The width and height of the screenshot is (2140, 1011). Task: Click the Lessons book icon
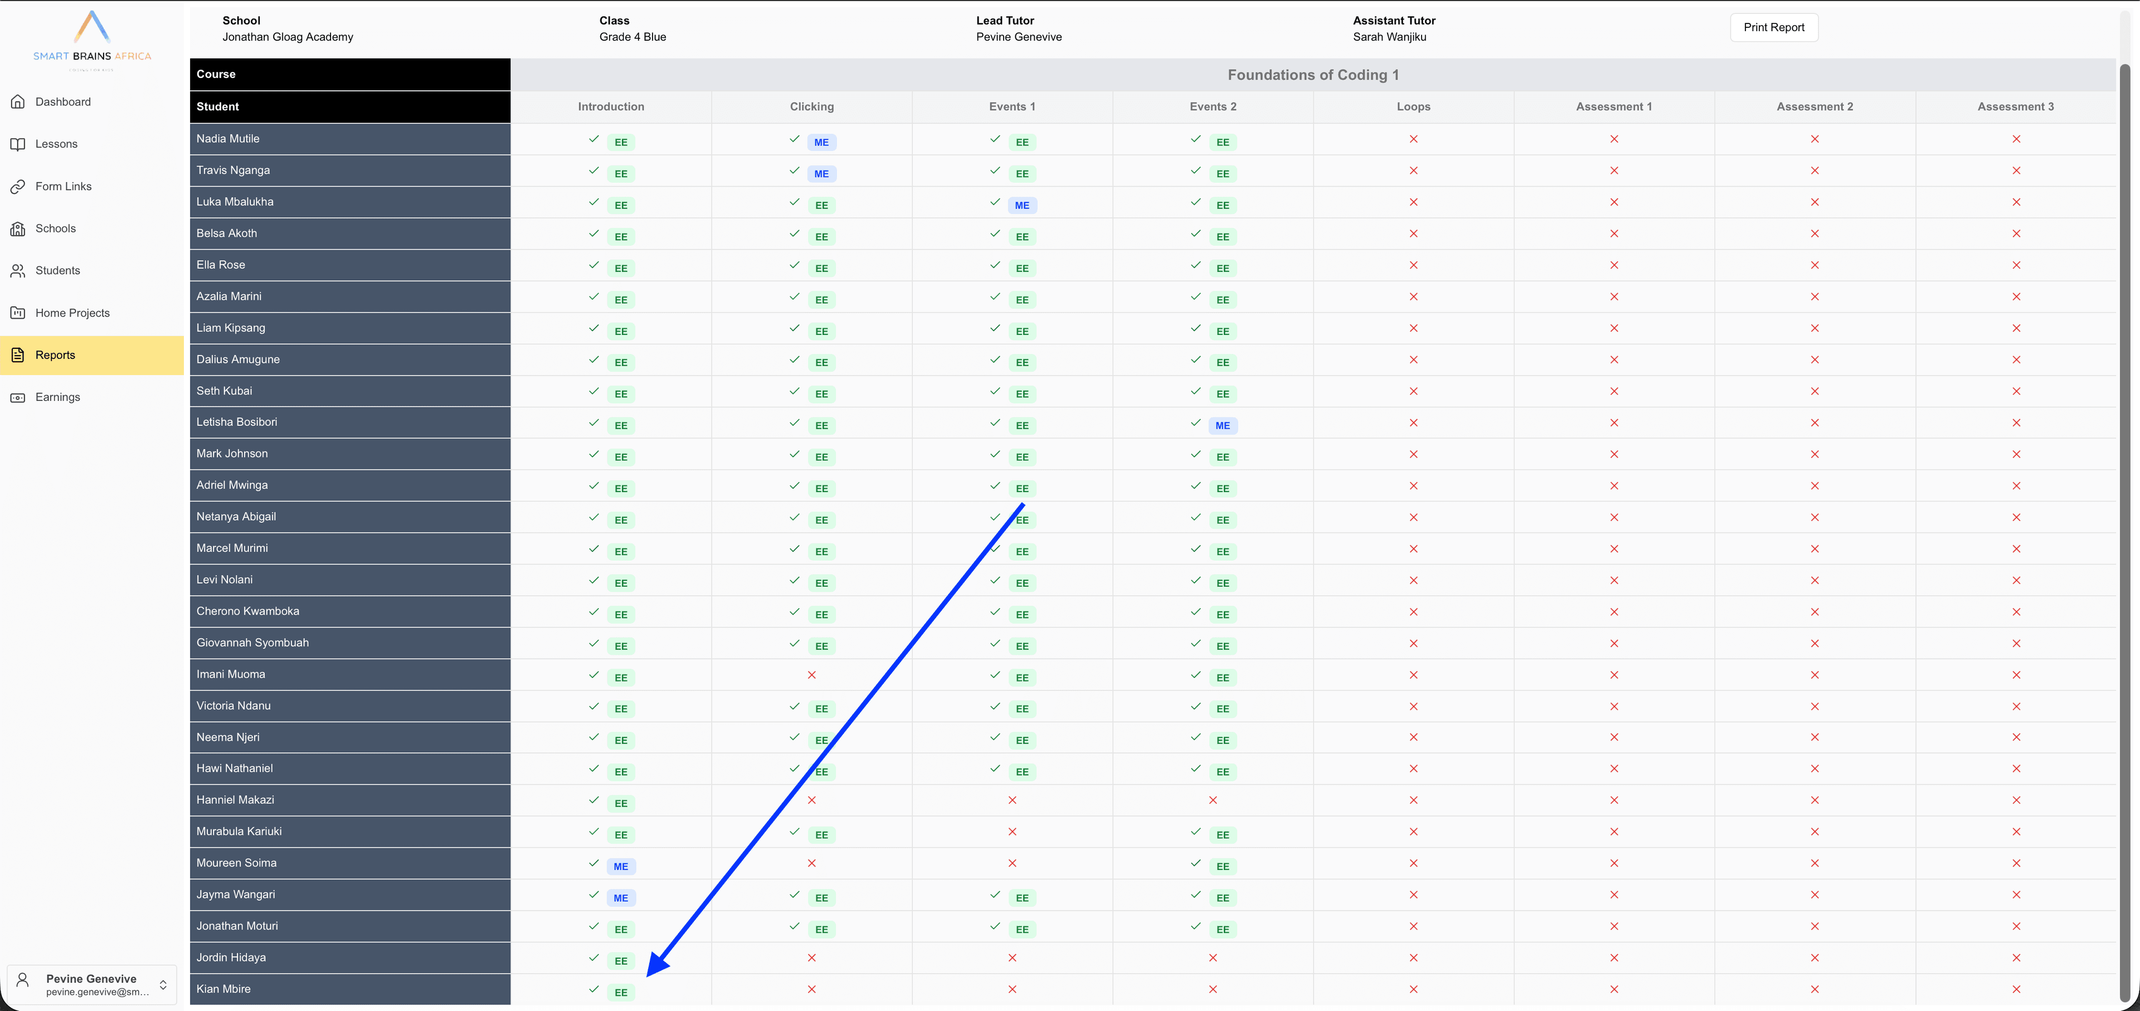tap(17, 144)
